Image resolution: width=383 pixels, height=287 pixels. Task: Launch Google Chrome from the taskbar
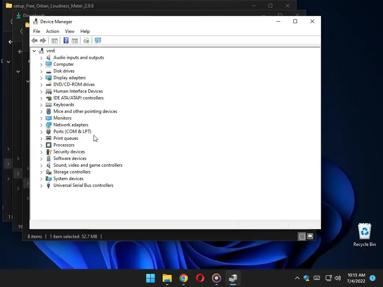point(183,278)
